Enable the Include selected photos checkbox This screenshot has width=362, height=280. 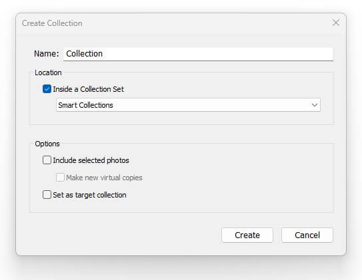(47, 160)
